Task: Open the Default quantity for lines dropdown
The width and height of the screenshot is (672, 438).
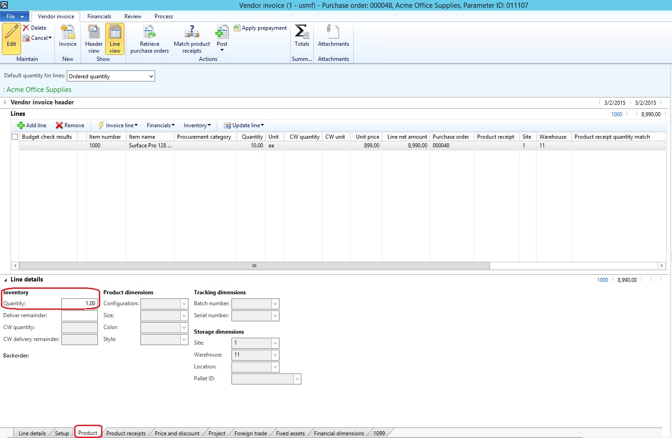Action: [151, 76]
